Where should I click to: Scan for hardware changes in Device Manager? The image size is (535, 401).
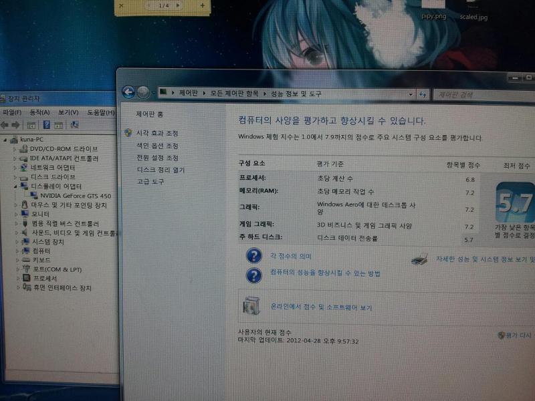(74, 125)
